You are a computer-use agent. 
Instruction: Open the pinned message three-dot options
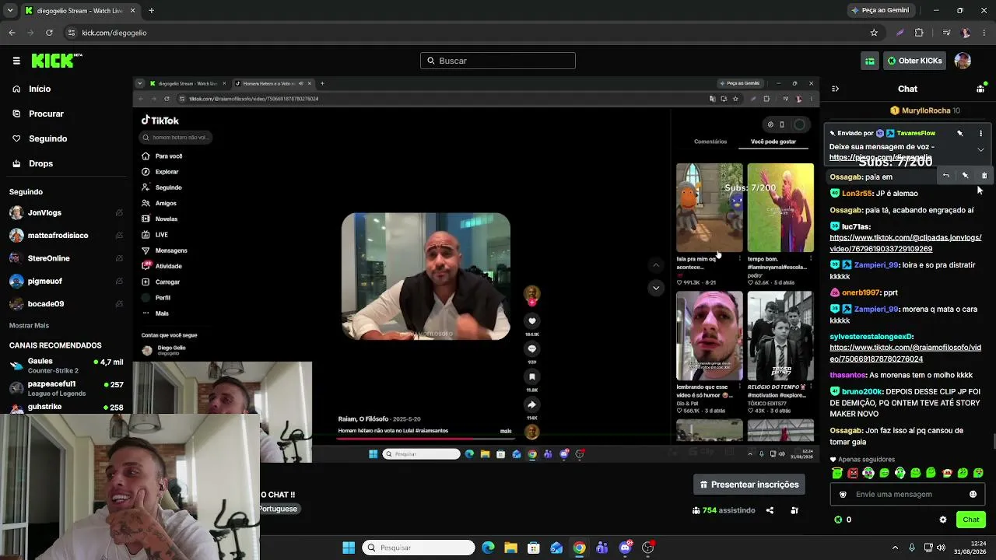(980, 133)
